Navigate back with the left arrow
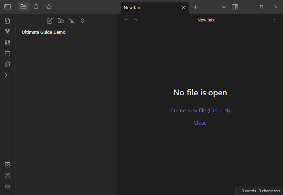The width and height of the screenshot is (283, 195). point(126,20)
